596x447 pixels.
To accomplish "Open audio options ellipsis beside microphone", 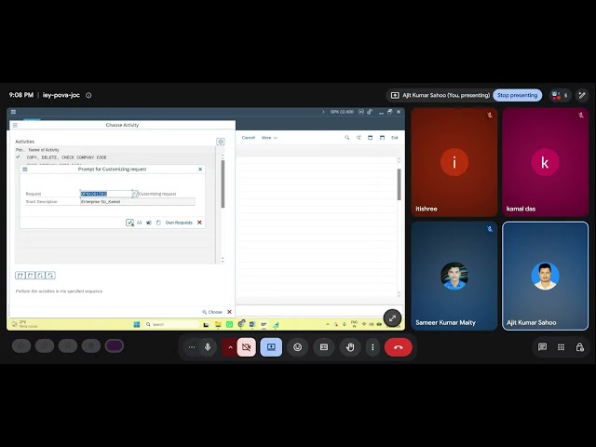I will tap(192, 347).
